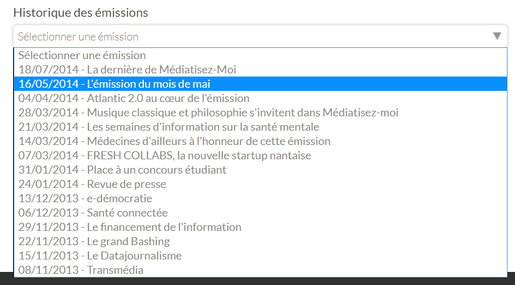The width and height of the screenshot is (515, 285).
Task: Select '18/07/2014 - La dernière de Médiatisez-Moi'
Action: [127, 70]
